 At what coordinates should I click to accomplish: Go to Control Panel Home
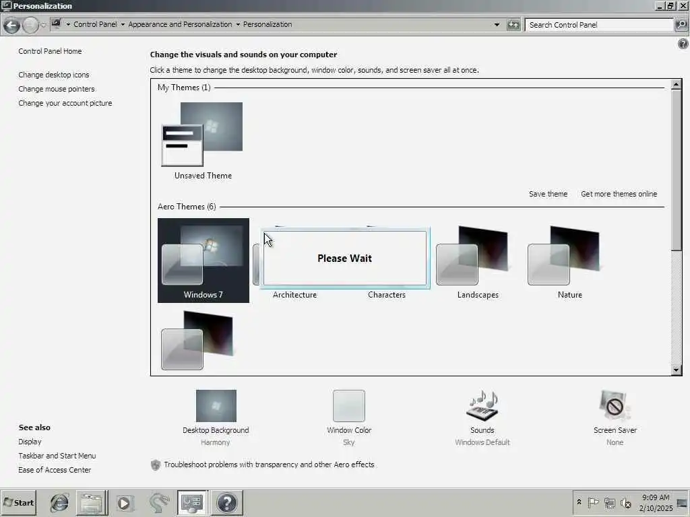coord(50,51)
